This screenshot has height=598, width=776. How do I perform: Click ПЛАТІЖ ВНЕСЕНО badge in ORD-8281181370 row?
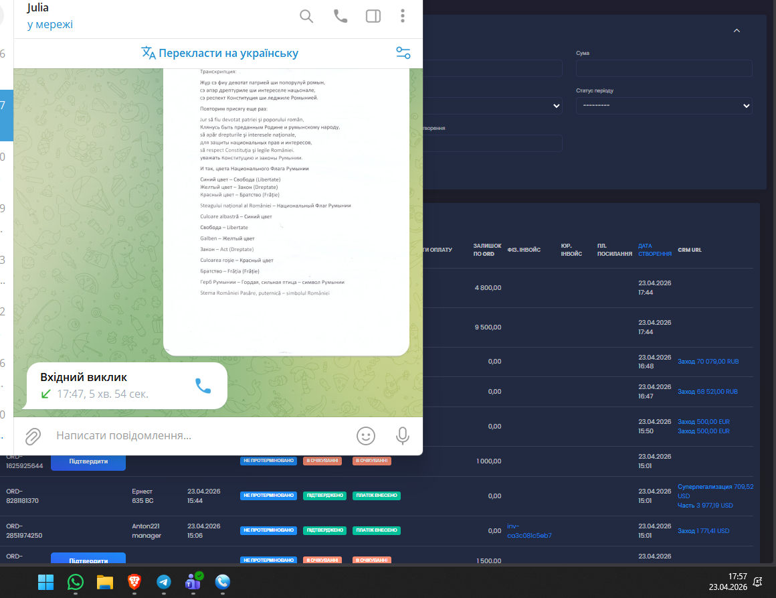coord(376,496)
